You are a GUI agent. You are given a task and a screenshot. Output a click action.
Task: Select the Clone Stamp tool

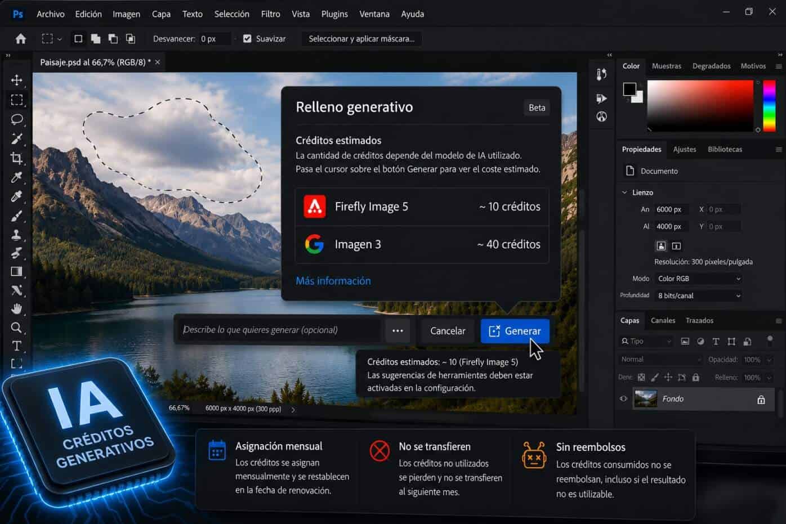[x=17, y=234]
